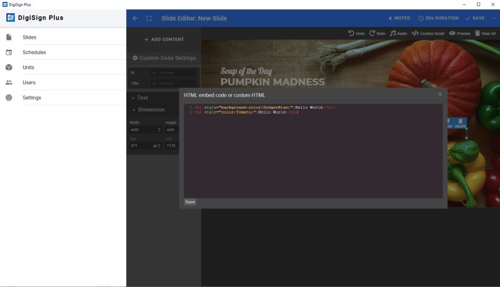Click inside the HTML code editor area
This screenshot has width=500, height=287.
313,151
